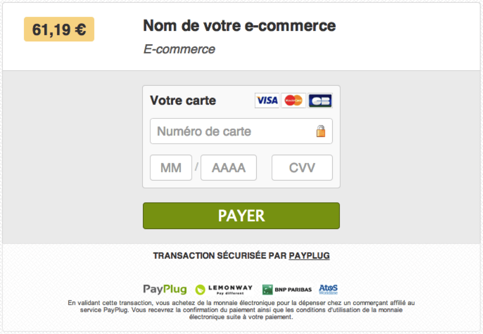Image resolution: width=483 pixels, height=334 pixels.
Task: Click the electronic money terms paragraph
Action: [241, 309]
